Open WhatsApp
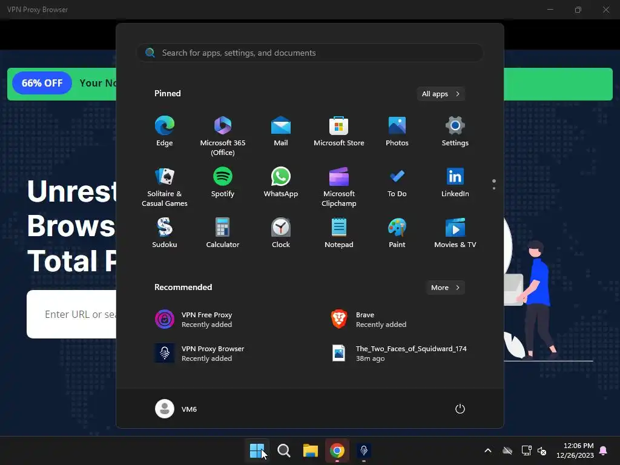The height and width of the screenshot is (465, 620). 281,183
